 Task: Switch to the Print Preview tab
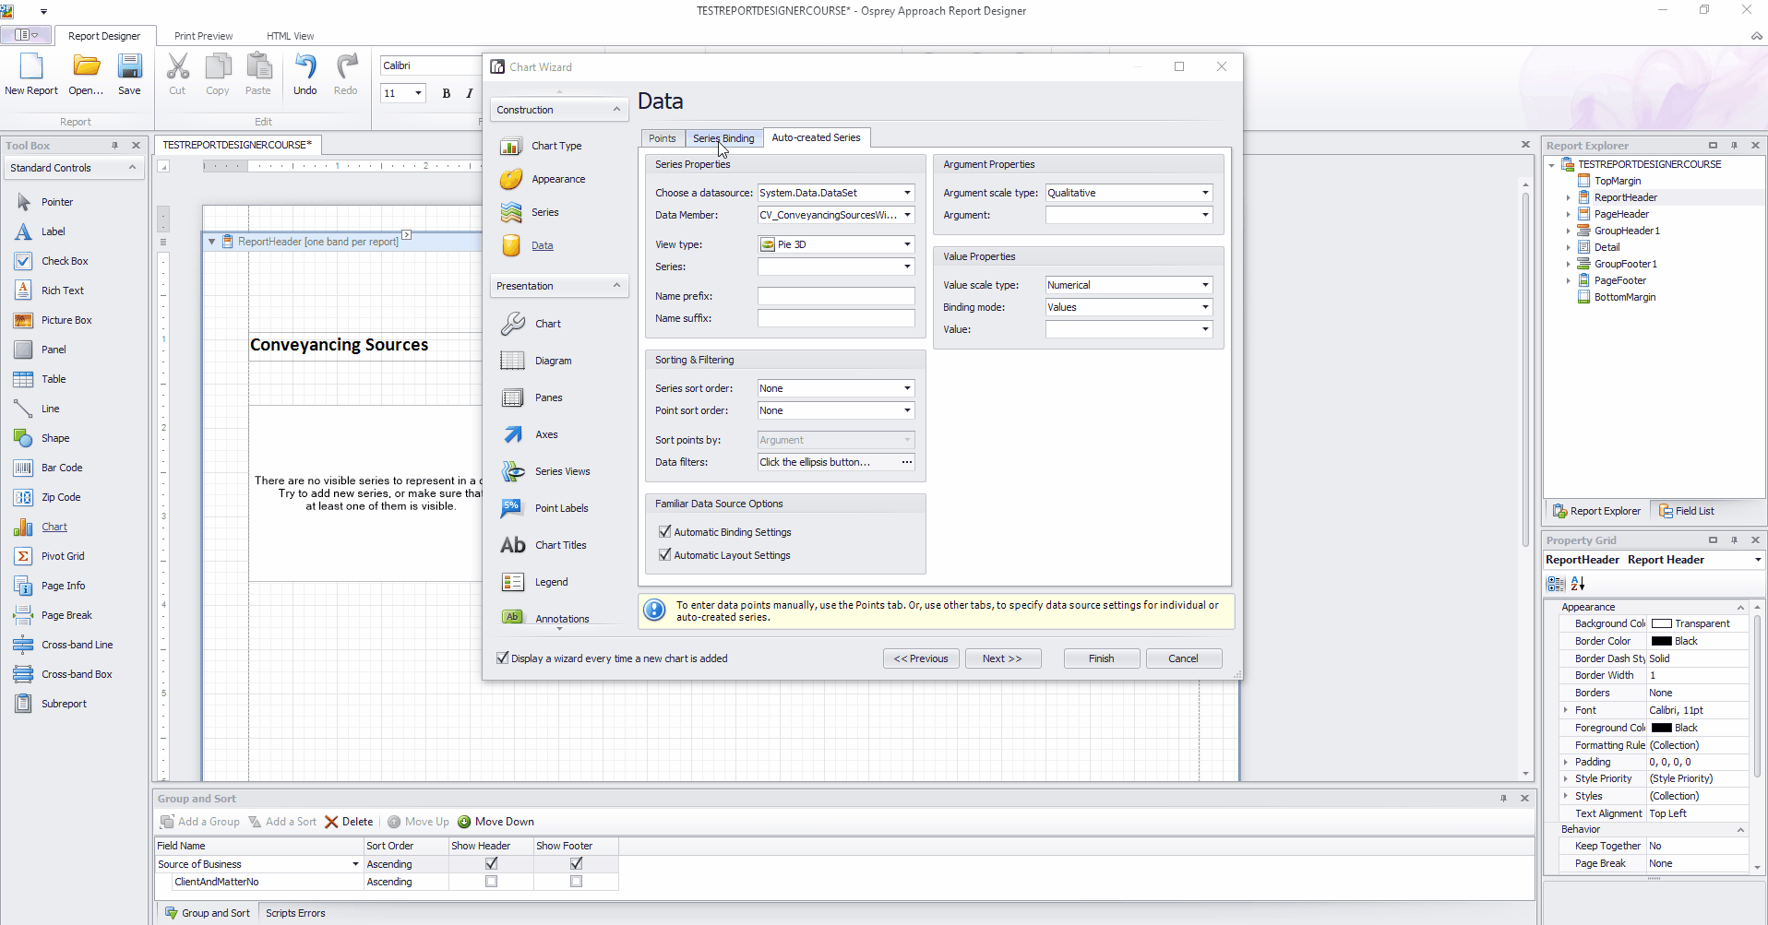[x=203, y=36]
